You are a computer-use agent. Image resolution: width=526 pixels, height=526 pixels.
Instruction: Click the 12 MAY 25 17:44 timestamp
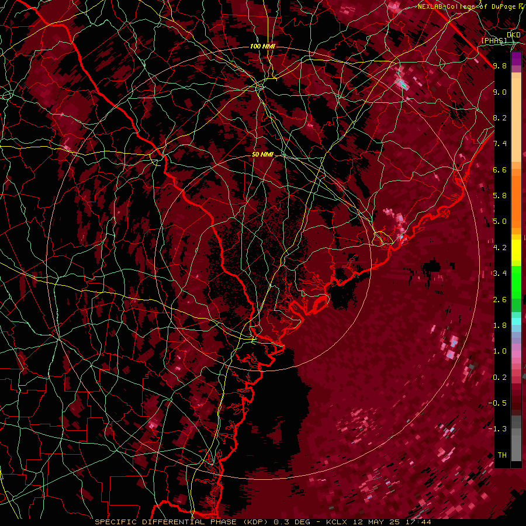392,522
